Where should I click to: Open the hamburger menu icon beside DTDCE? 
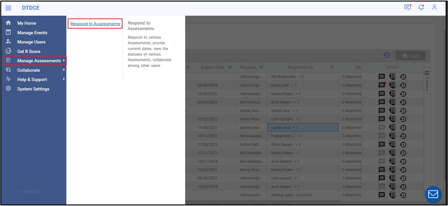pos(8,8)
